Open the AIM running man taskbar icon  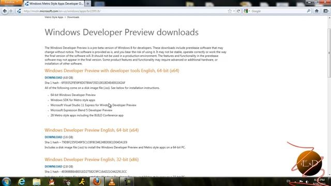[x=82, y=181]
